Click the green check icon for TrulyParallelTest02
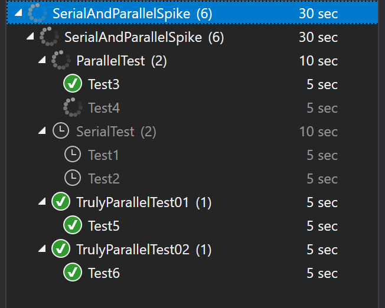Viewport: 385px width, 308px height. pos(61,248)
